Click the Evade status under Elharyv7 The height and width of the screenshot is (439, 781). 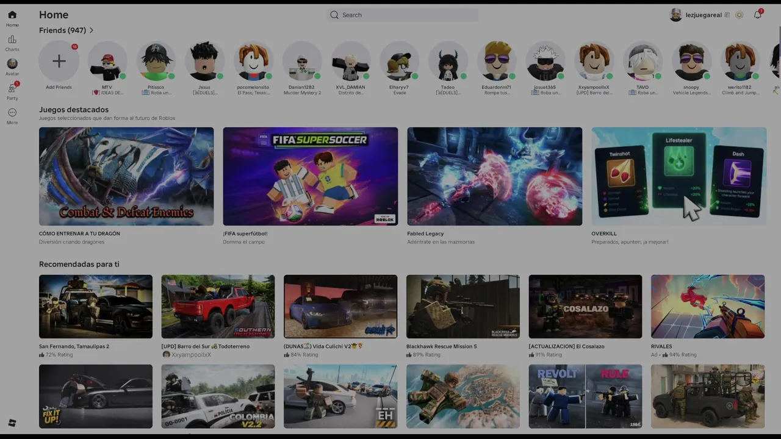click(x=400, y=93)
